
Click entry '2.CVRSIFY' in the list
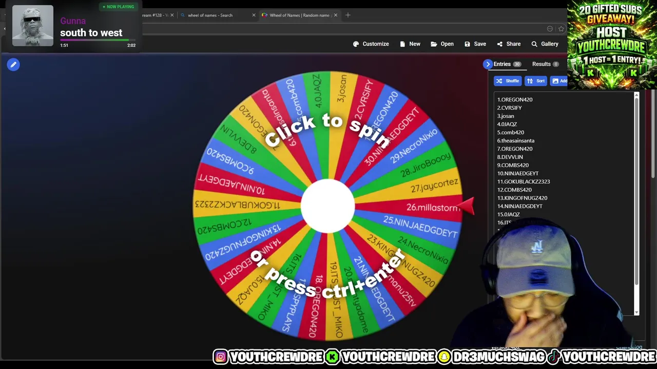[509, 108]
